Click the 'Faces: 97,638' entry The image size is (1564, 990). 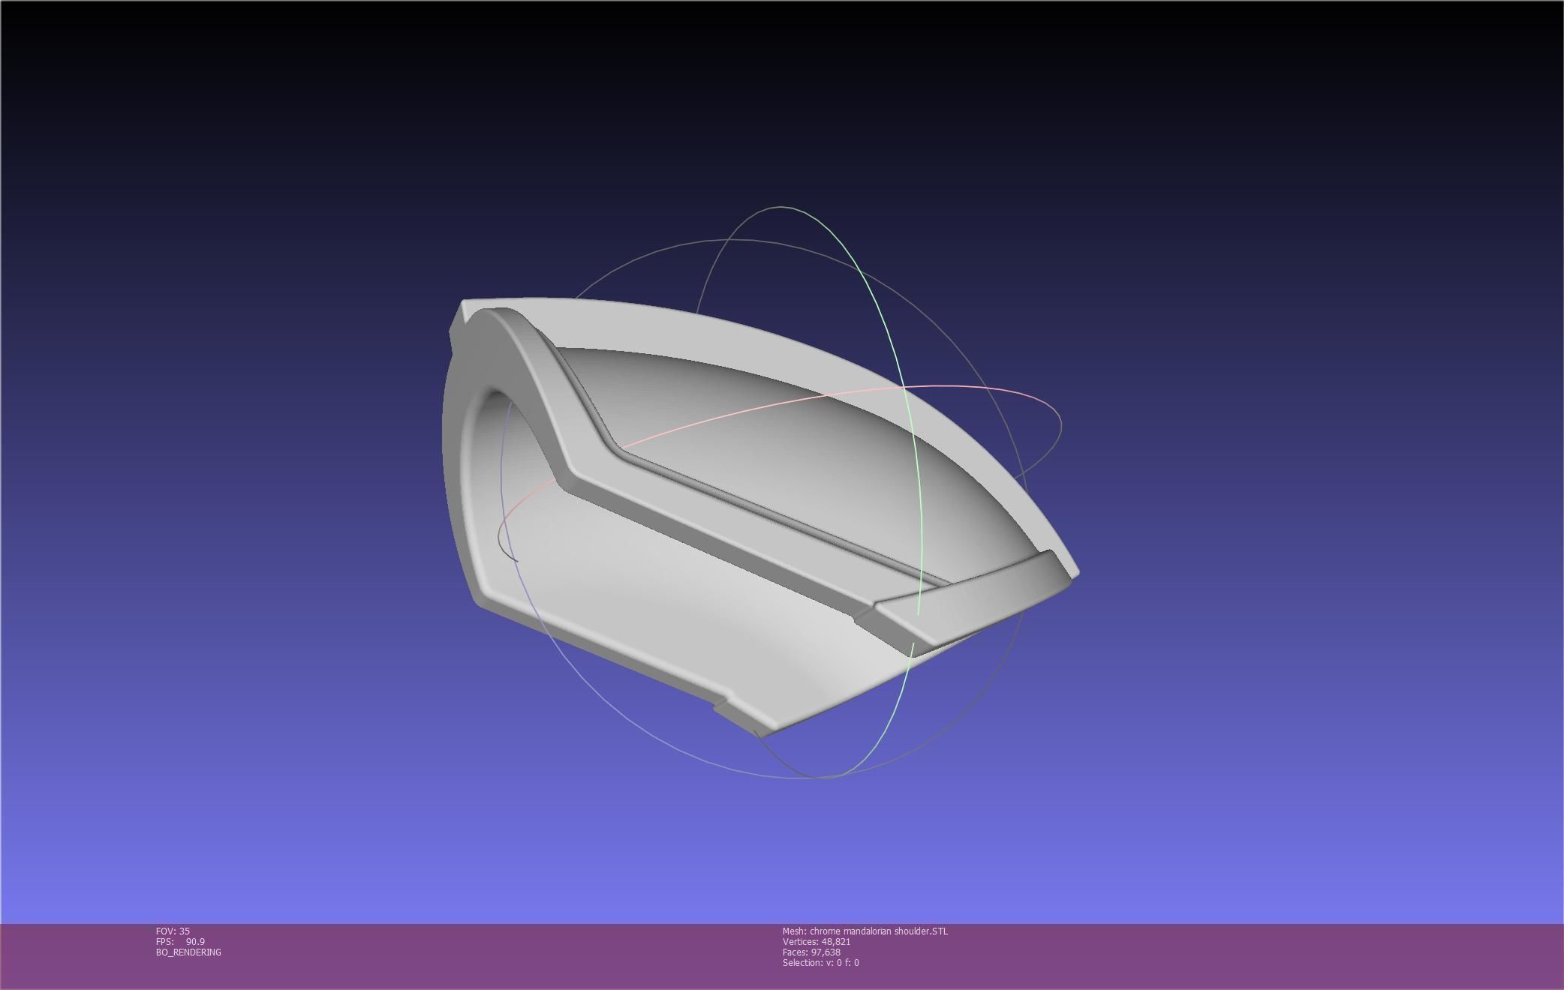tap(811, 952)
